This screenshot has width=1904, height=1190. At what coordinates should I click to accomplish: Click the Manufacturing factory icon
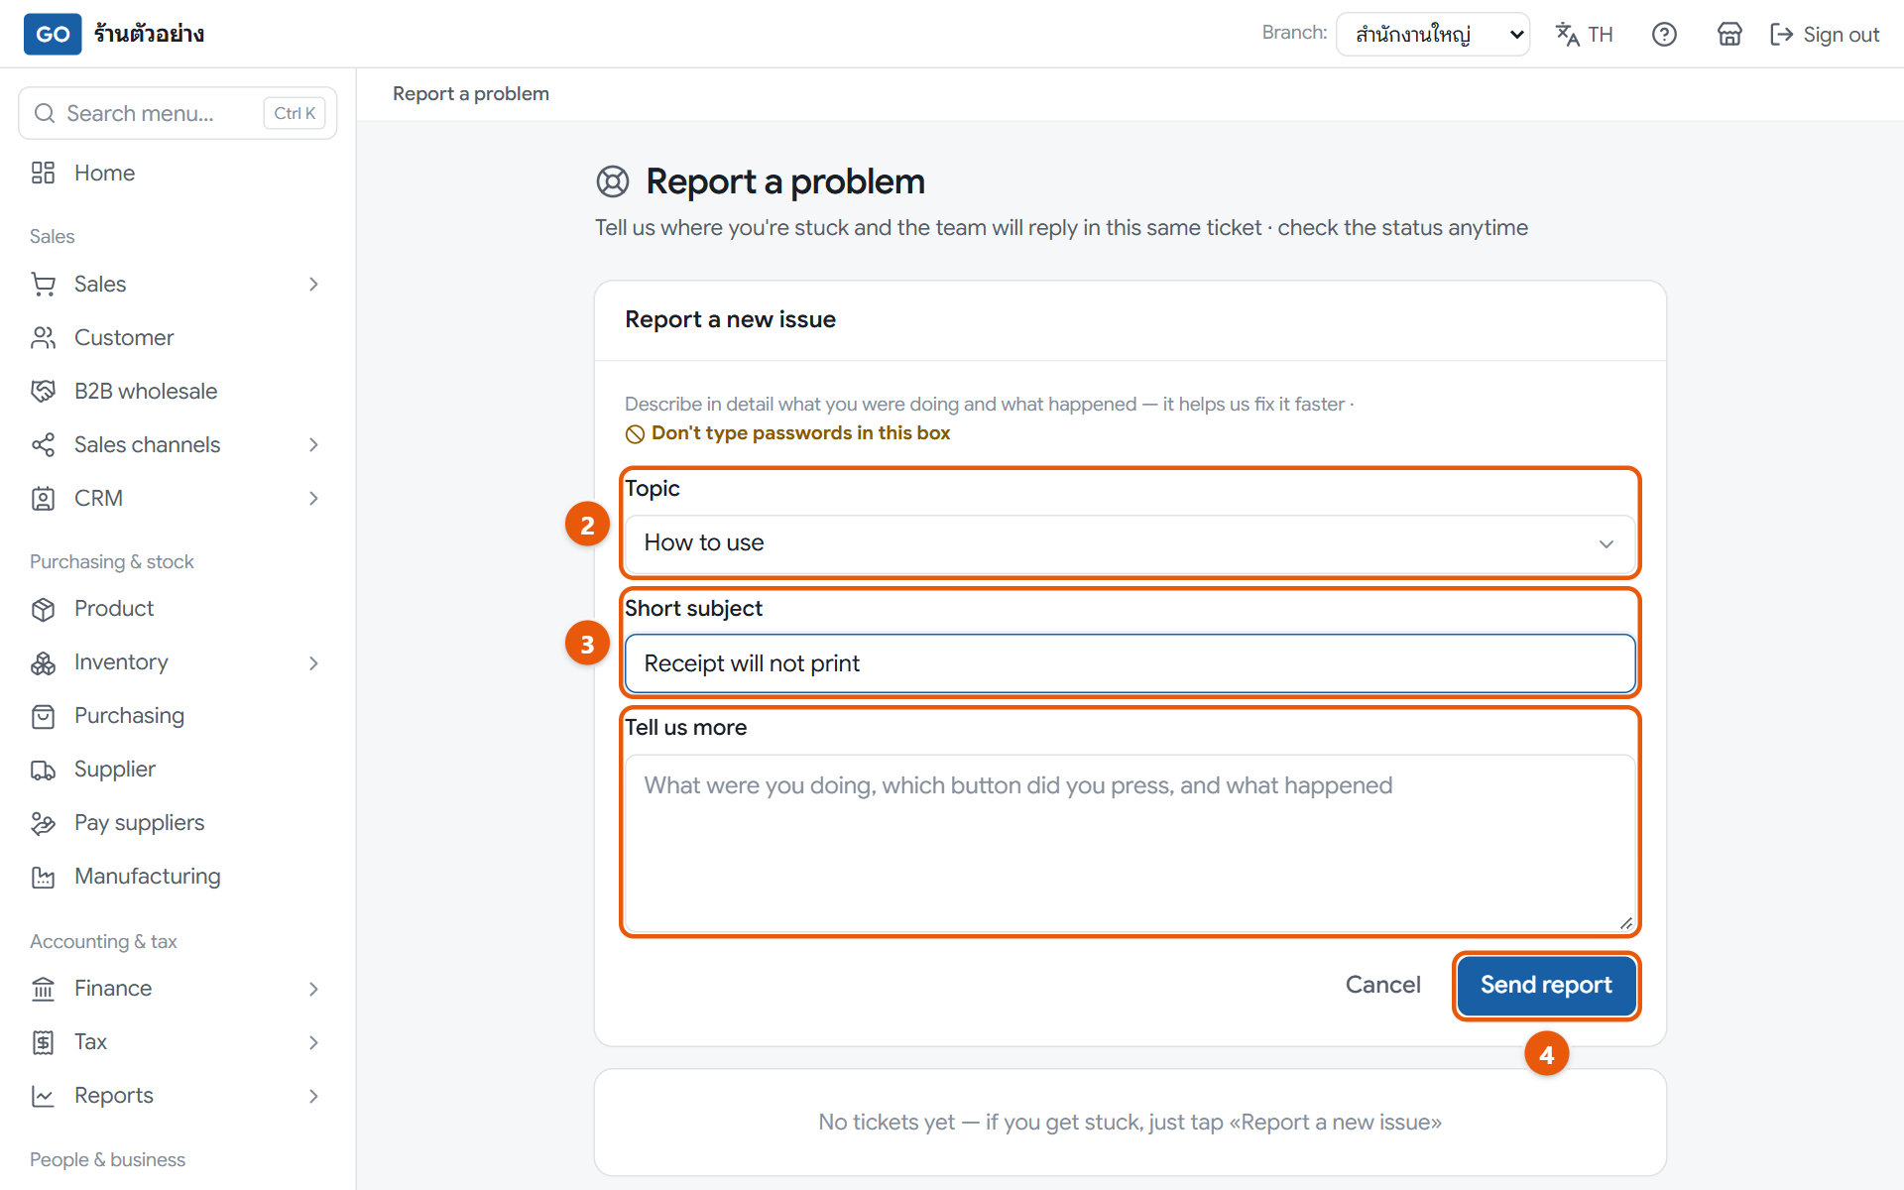coord(43,877)
